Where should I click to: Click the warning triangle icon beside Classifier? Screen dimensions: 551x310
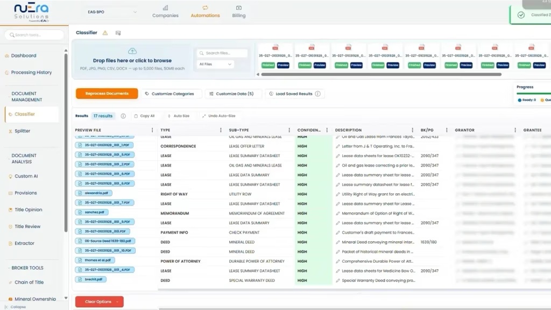(105, 33)
